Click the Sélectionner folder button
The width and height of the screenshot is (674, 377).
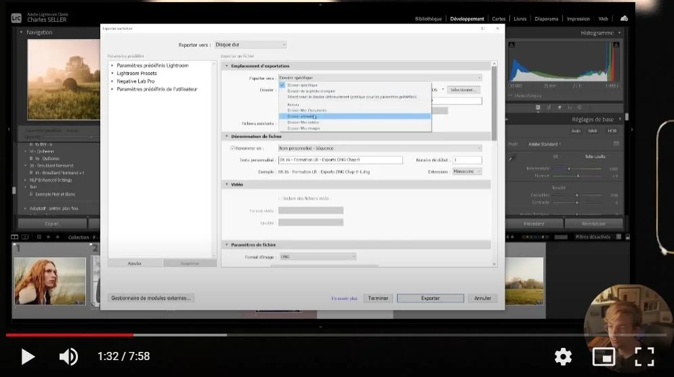(x=463, y=90)
